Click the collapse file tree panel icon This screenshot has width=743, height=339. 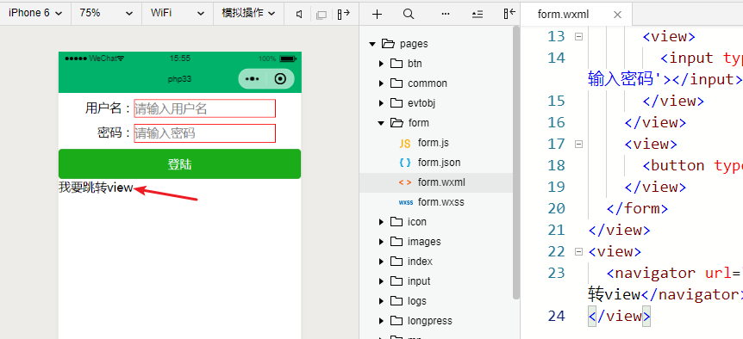click(509, 14)
